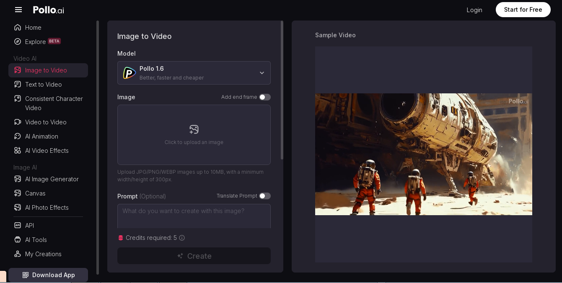Click the AI Tools icon
Image resolution: width=562 pixels, height=283 pixels.
point(18,240)
